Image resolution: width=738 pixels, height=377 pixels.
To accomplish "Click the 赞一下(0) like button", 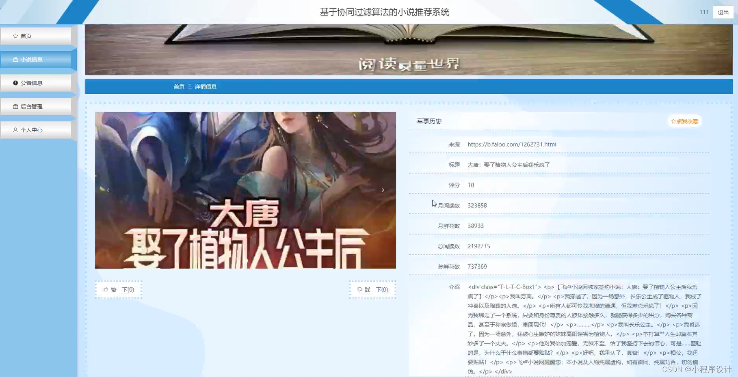I will click(119, 290).
